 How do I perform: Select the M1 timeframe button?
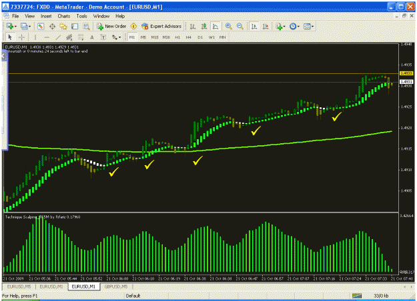(x=132, y=37)
